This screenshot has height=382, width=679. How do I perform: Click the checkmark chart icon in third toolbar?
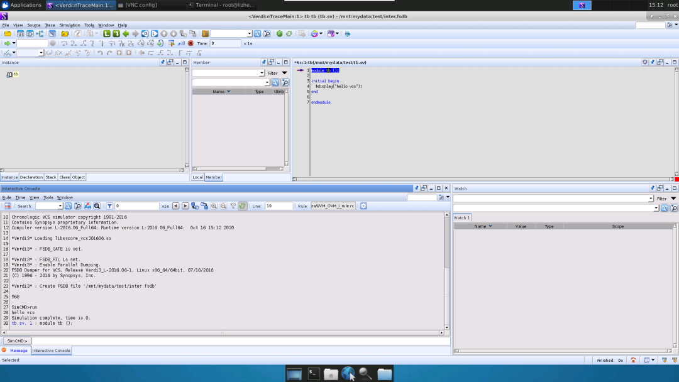point(7,53)
